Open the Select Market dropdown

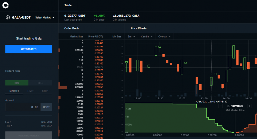(x=45, y=17)
